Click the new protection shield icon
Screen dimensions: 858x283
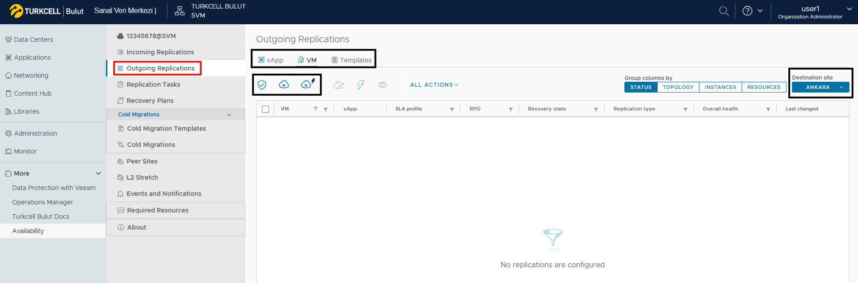point(262,84)
